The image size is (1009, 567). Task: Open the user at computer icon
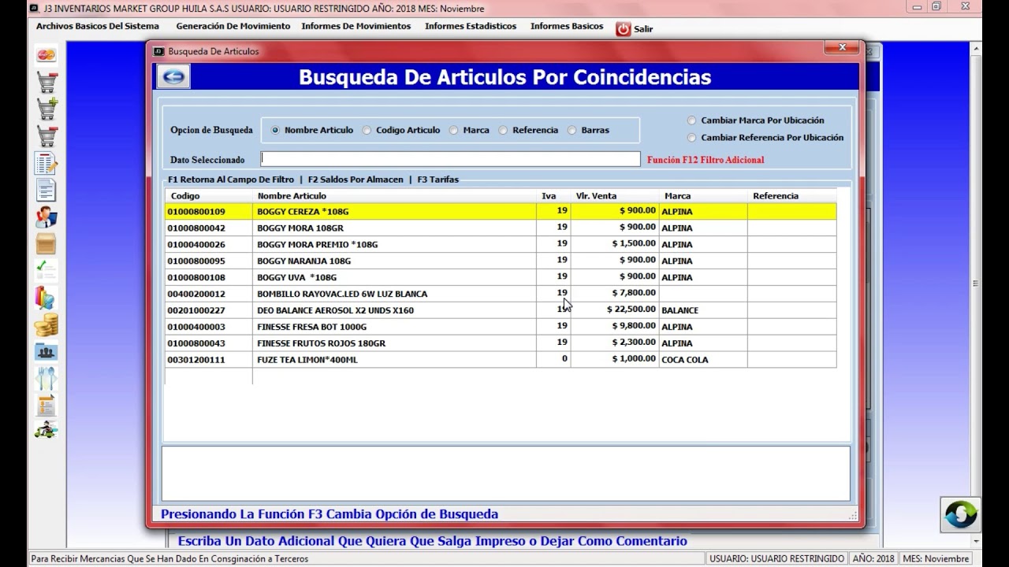46,217
